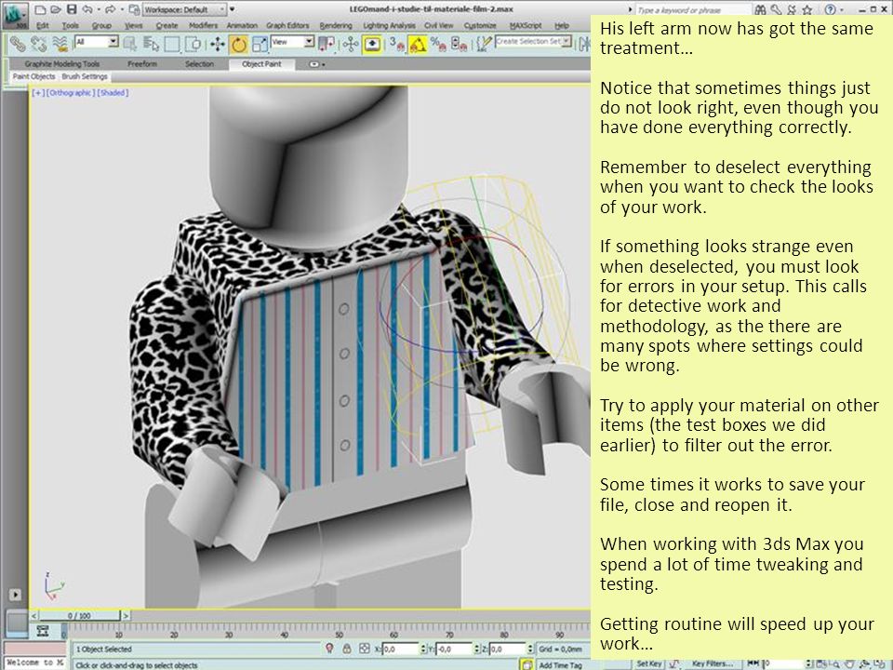Toggle the Window/Crossing selection mode
The image size is (893, 670).
[x=193, y=44]
